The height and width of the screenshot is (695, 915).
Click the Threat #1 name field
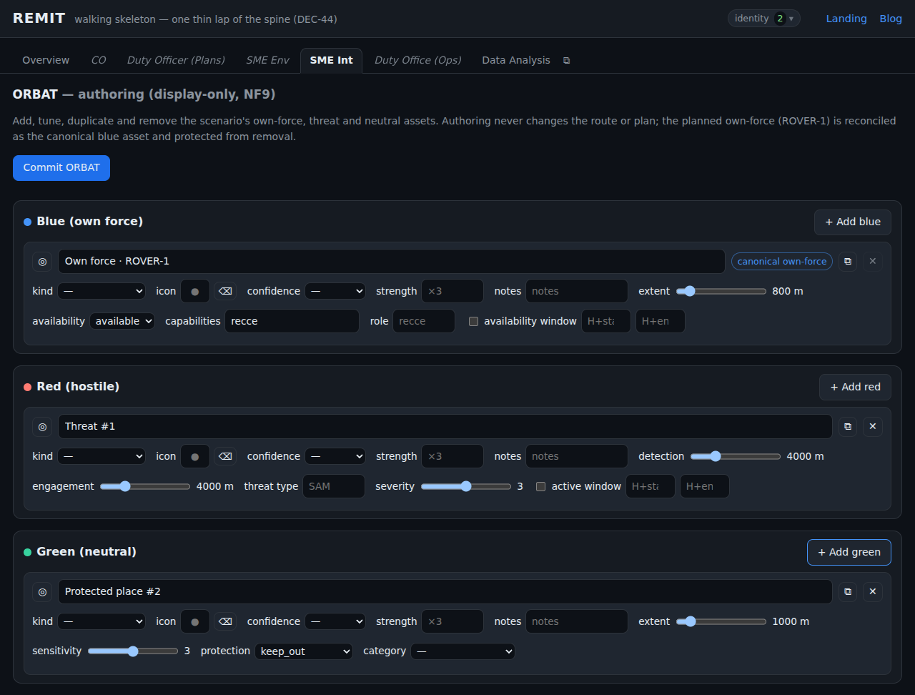click(x=445, y=427)
